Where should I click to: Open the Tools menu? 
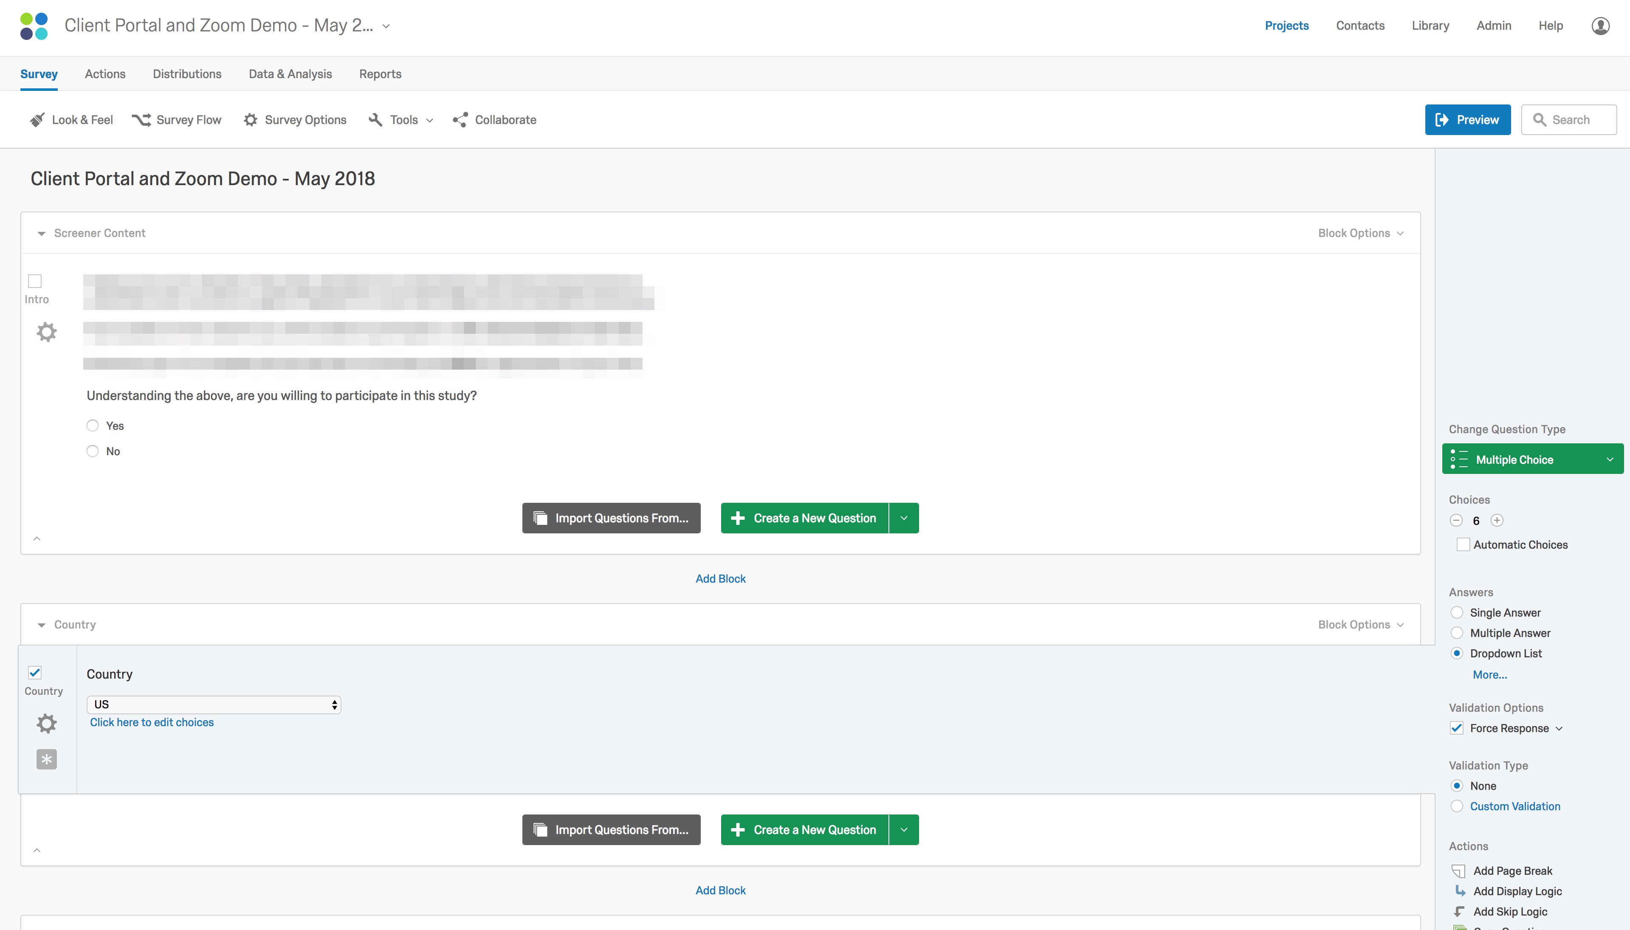(400, 119)
